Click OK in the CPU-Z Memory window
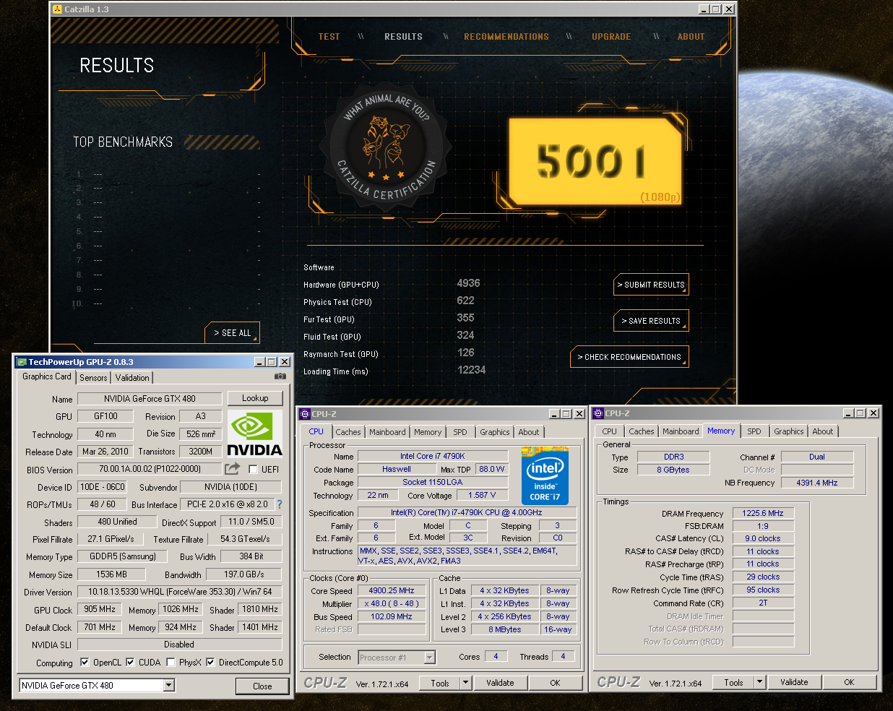Screen dimensions: 893x711 pyautogui.click(x=849, y=682)
